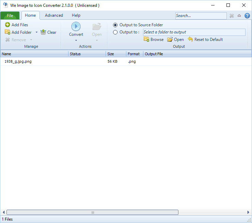
Task: Click the window resize grip in status bar
Action: tap(249, 220)
